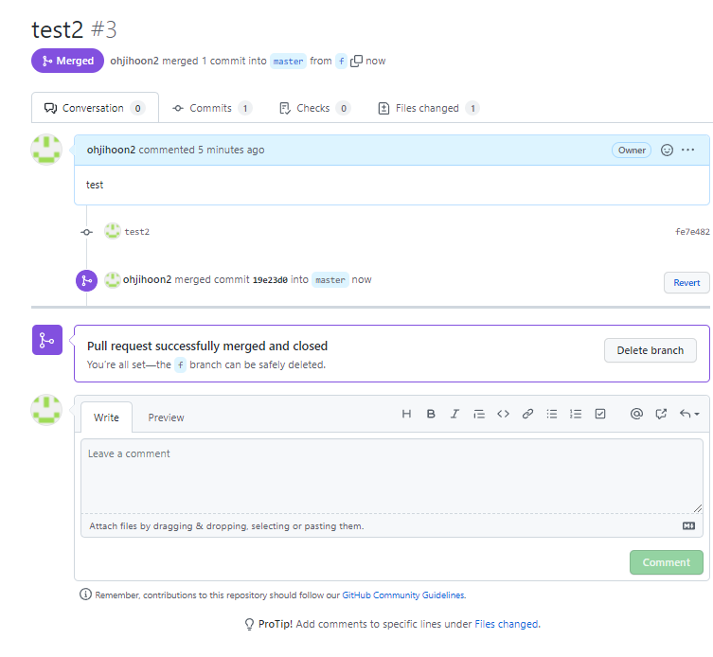
Task: Open the Commits tab
Action: (x=212, y=108)
